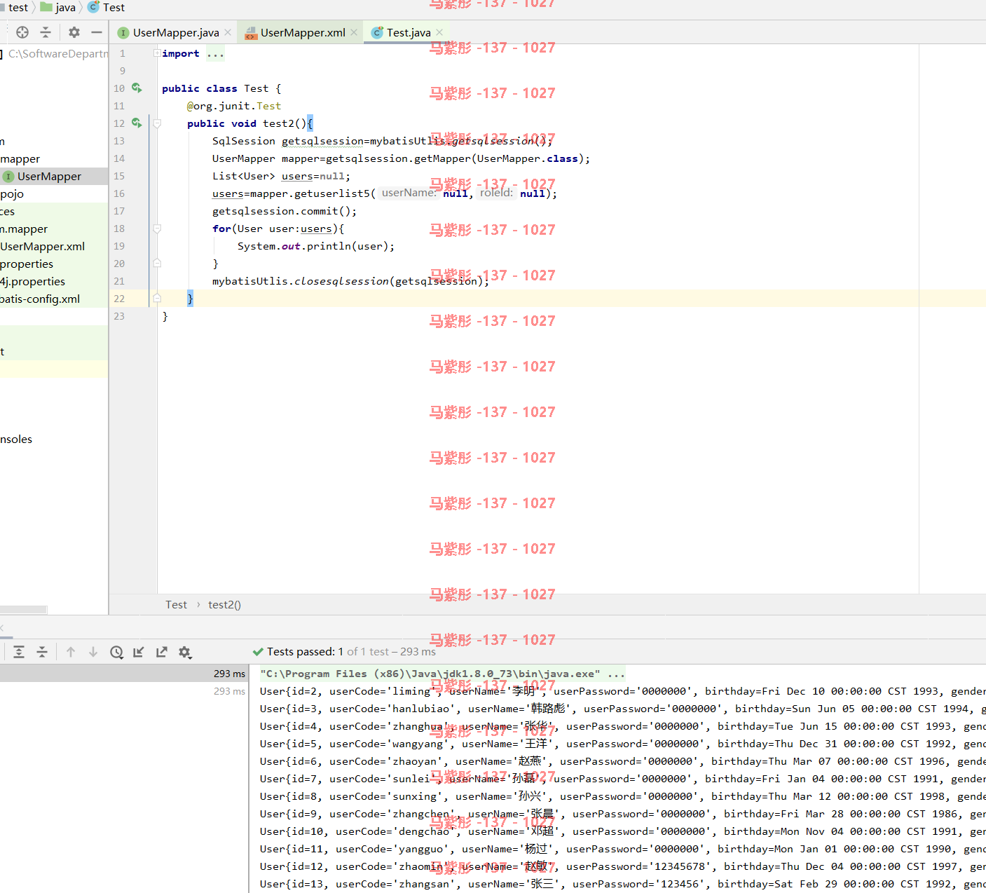Click the @org.junit.Test annotation
The width and height of the screenshot is (986, 893).
tap(234, 106)
